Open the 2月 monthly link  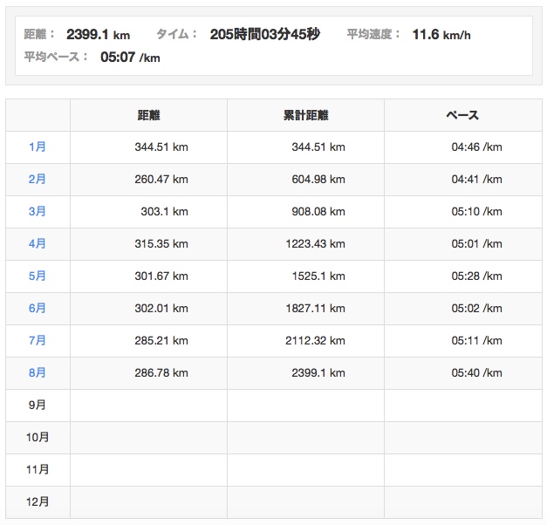(x=38, y=180)
